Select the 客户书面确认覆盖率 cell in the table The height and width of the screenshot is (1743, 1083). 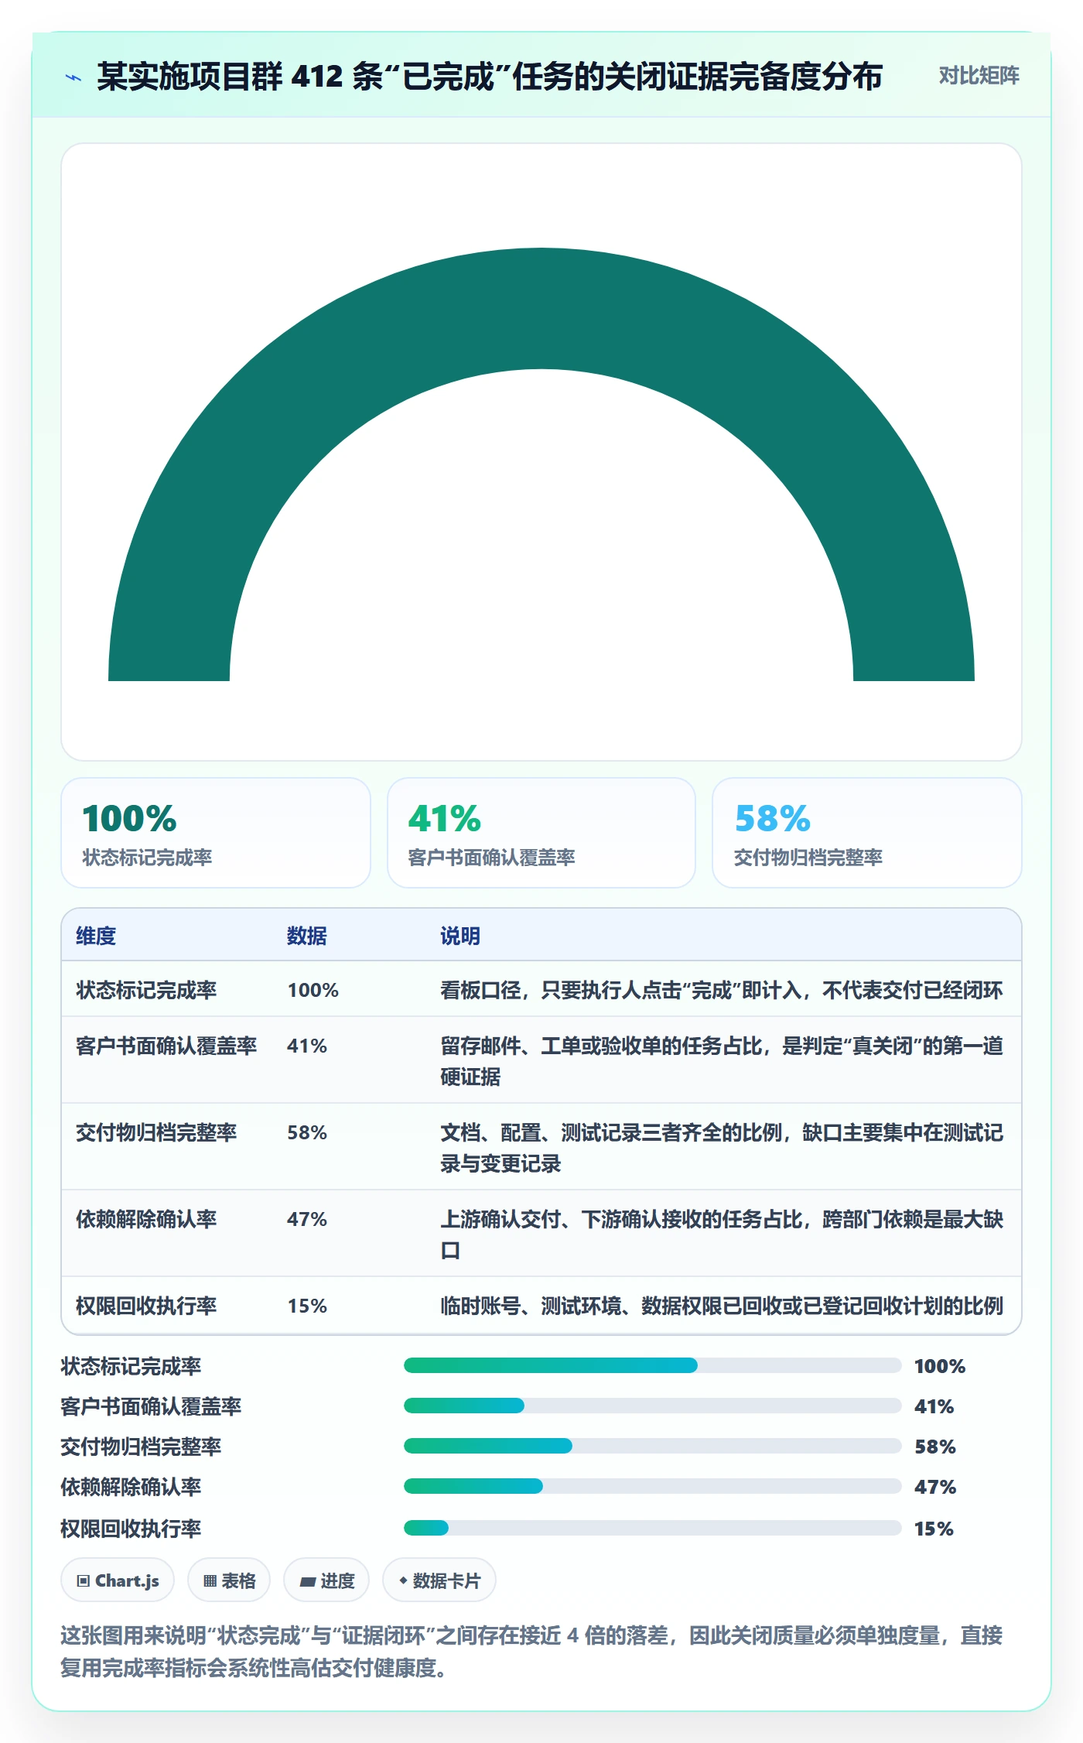click(x=166, y=1046)
